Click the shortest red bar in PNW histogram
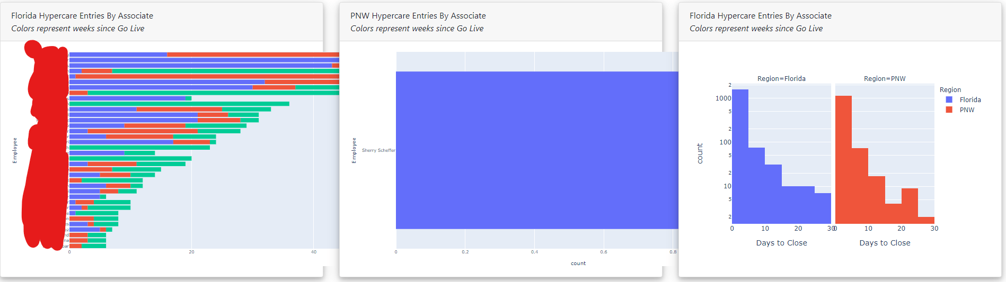Screen dimensions: 1006x282 [926, 220]
